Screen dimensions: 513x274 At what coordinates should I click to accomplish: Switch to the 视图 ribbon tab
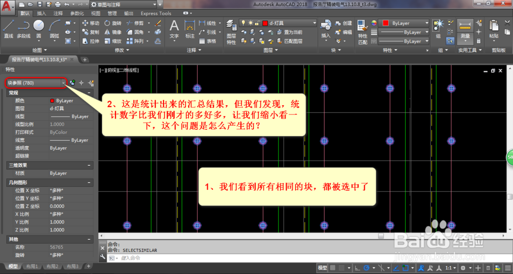95,13
